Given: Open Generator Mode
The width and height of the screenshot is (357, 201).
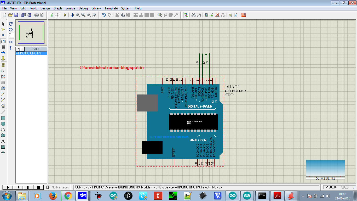Looking at the screenshot, I should pyautogui.click(x=3, y=88).
